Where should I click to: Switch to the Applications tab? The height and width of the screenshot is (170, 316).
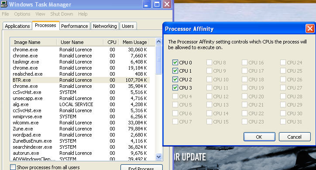click(17, 26)
